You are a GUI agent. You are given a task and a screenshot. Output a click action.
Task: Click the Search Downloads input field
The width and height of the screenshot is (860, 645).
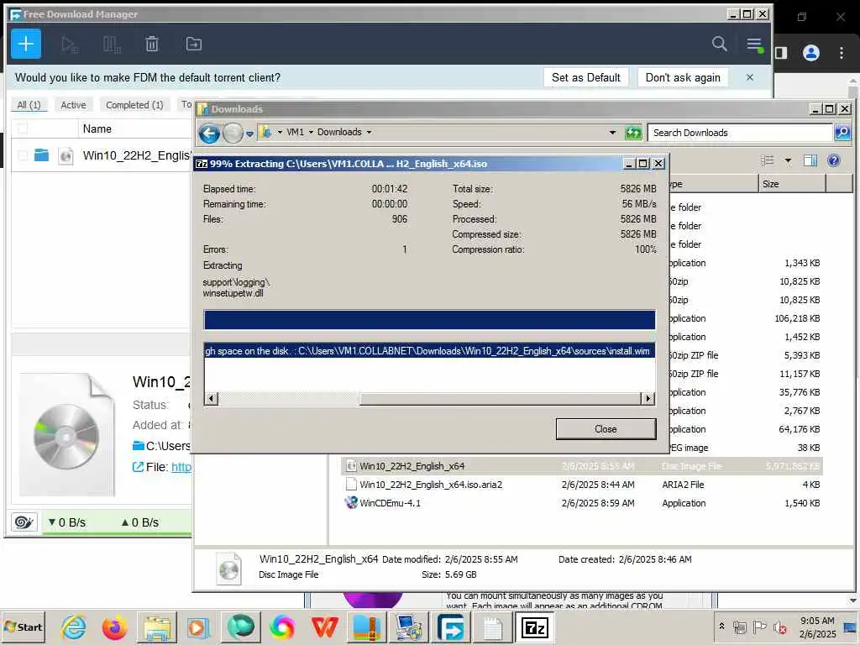[741, 133]
